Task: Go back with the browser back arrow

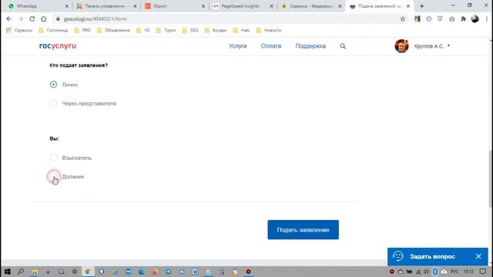Action: (8, 18)
